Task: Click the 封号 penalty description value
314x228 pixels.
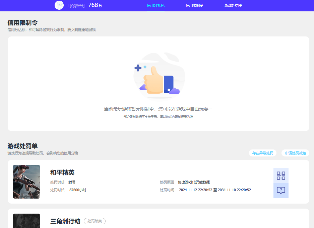Action: click(x=72, y=182)
